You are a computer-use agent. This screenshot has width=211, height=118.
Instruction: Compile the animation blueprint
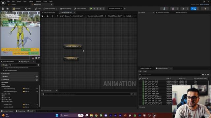click(x=16, y=9)
